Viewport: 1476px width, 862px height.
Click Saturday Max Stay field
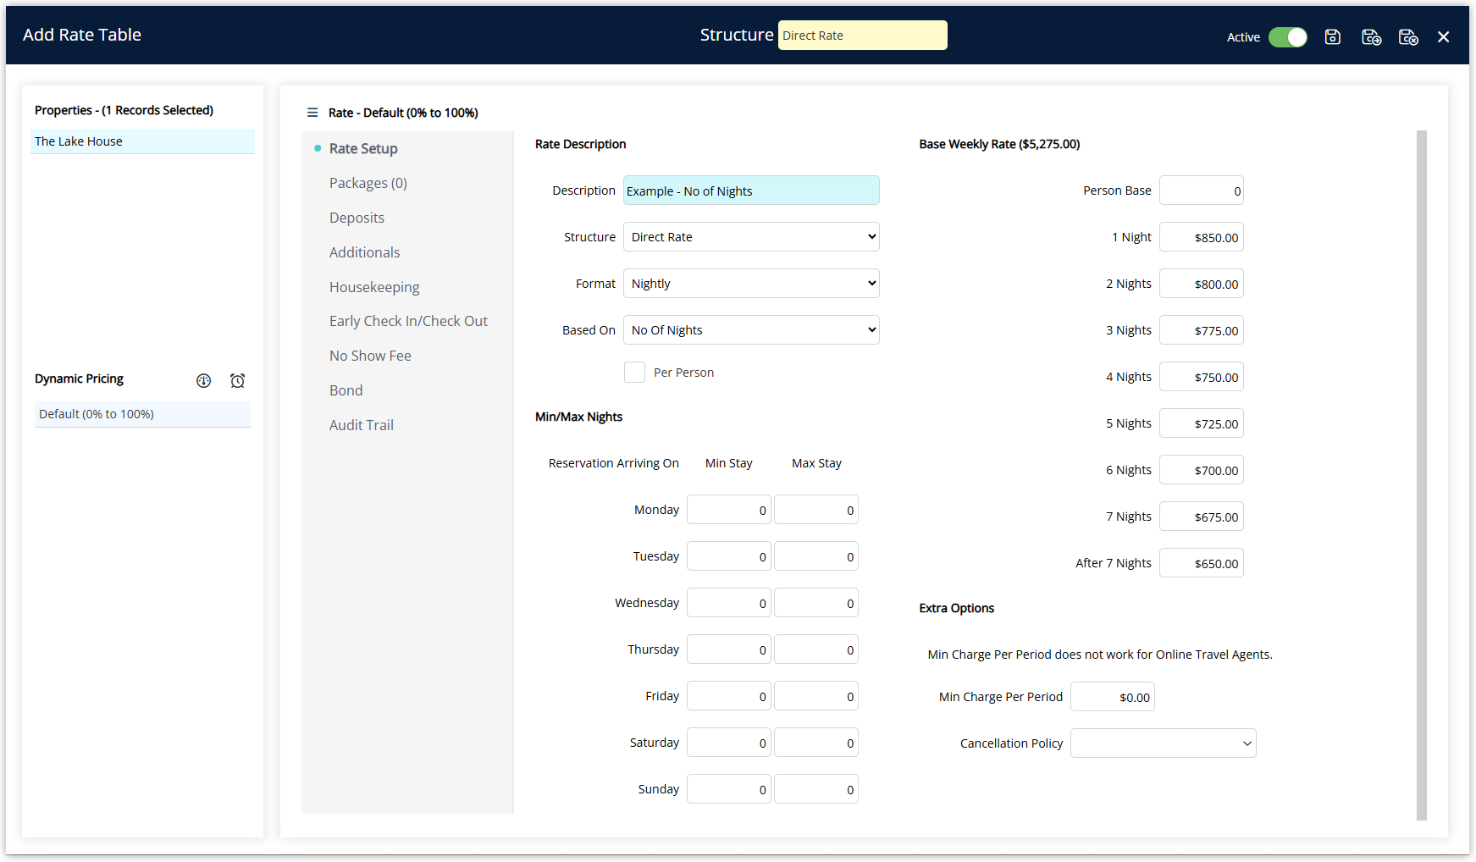point(816,743)
